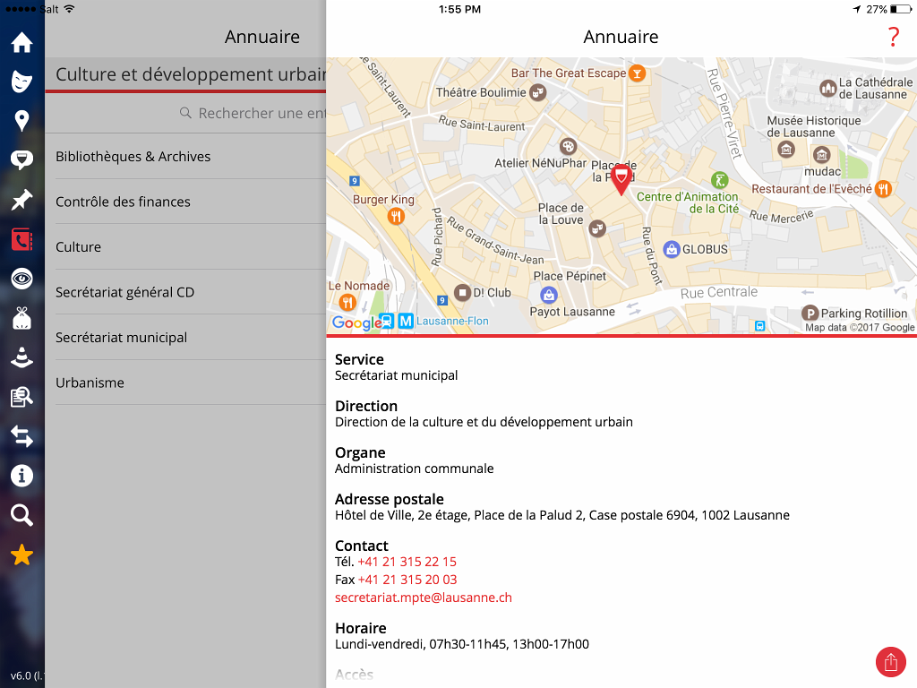Open the pushpin sidebar icon

click(21, 200)
